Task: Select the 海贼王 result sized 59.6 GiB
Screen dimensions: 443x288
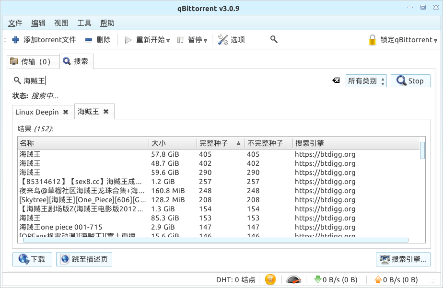Action: click(219, 173)
